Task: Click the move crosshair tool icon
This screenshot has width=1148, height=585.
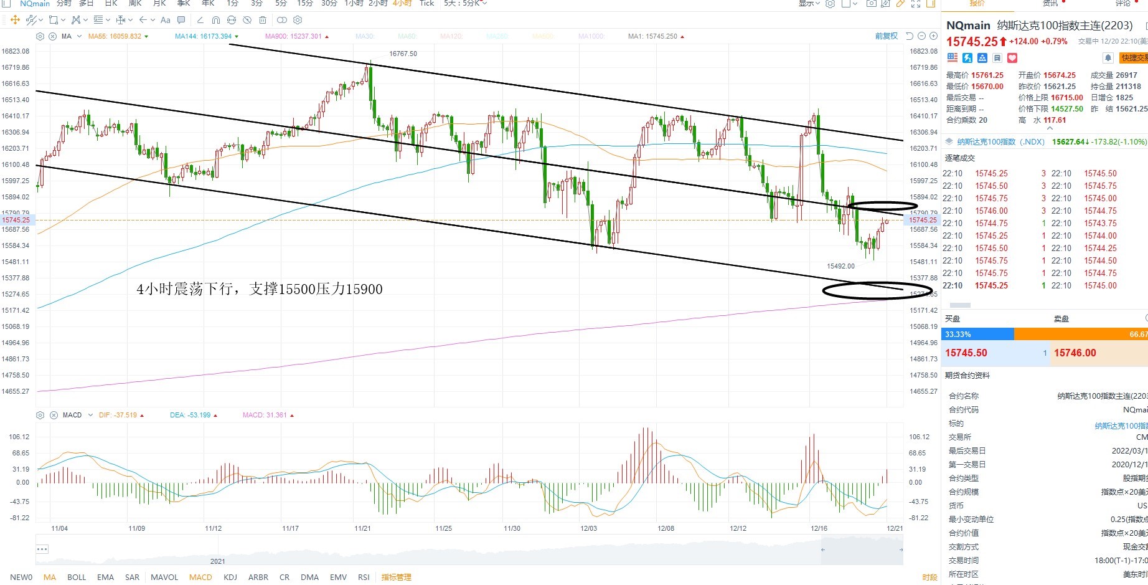Action: click(15, 20)
